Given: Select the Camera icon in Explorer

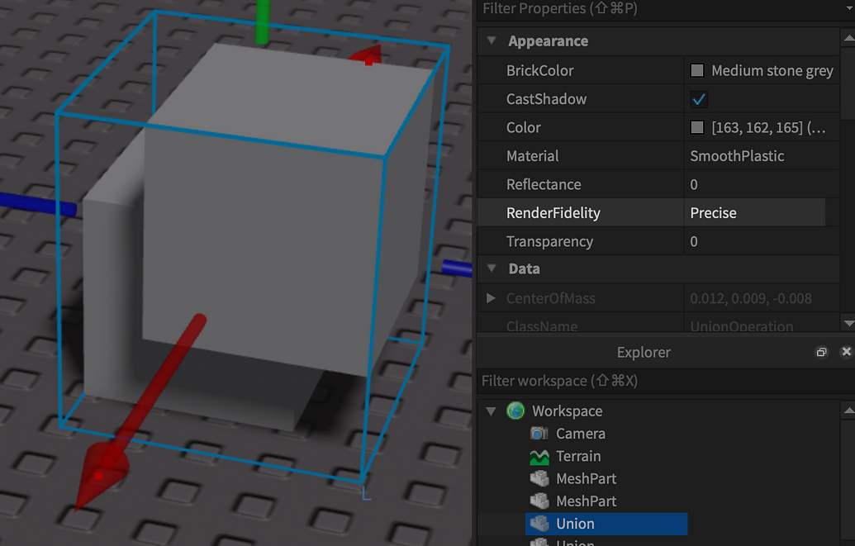Looking at the screenshot, I should pyautogui.click(x=538, y=433).
